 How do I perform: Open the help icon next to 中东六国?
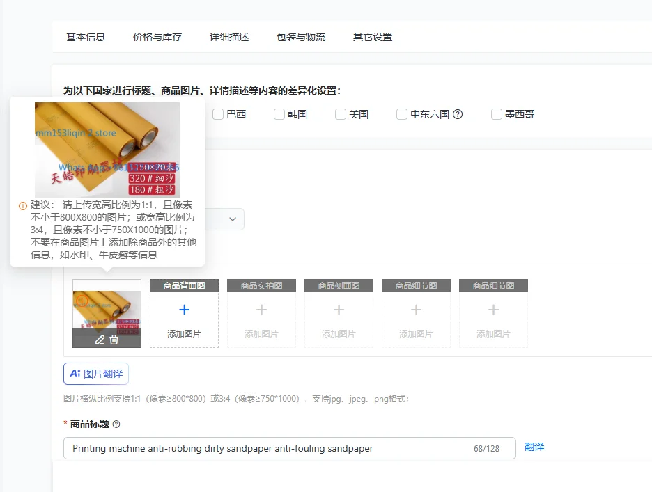(458, 114)
